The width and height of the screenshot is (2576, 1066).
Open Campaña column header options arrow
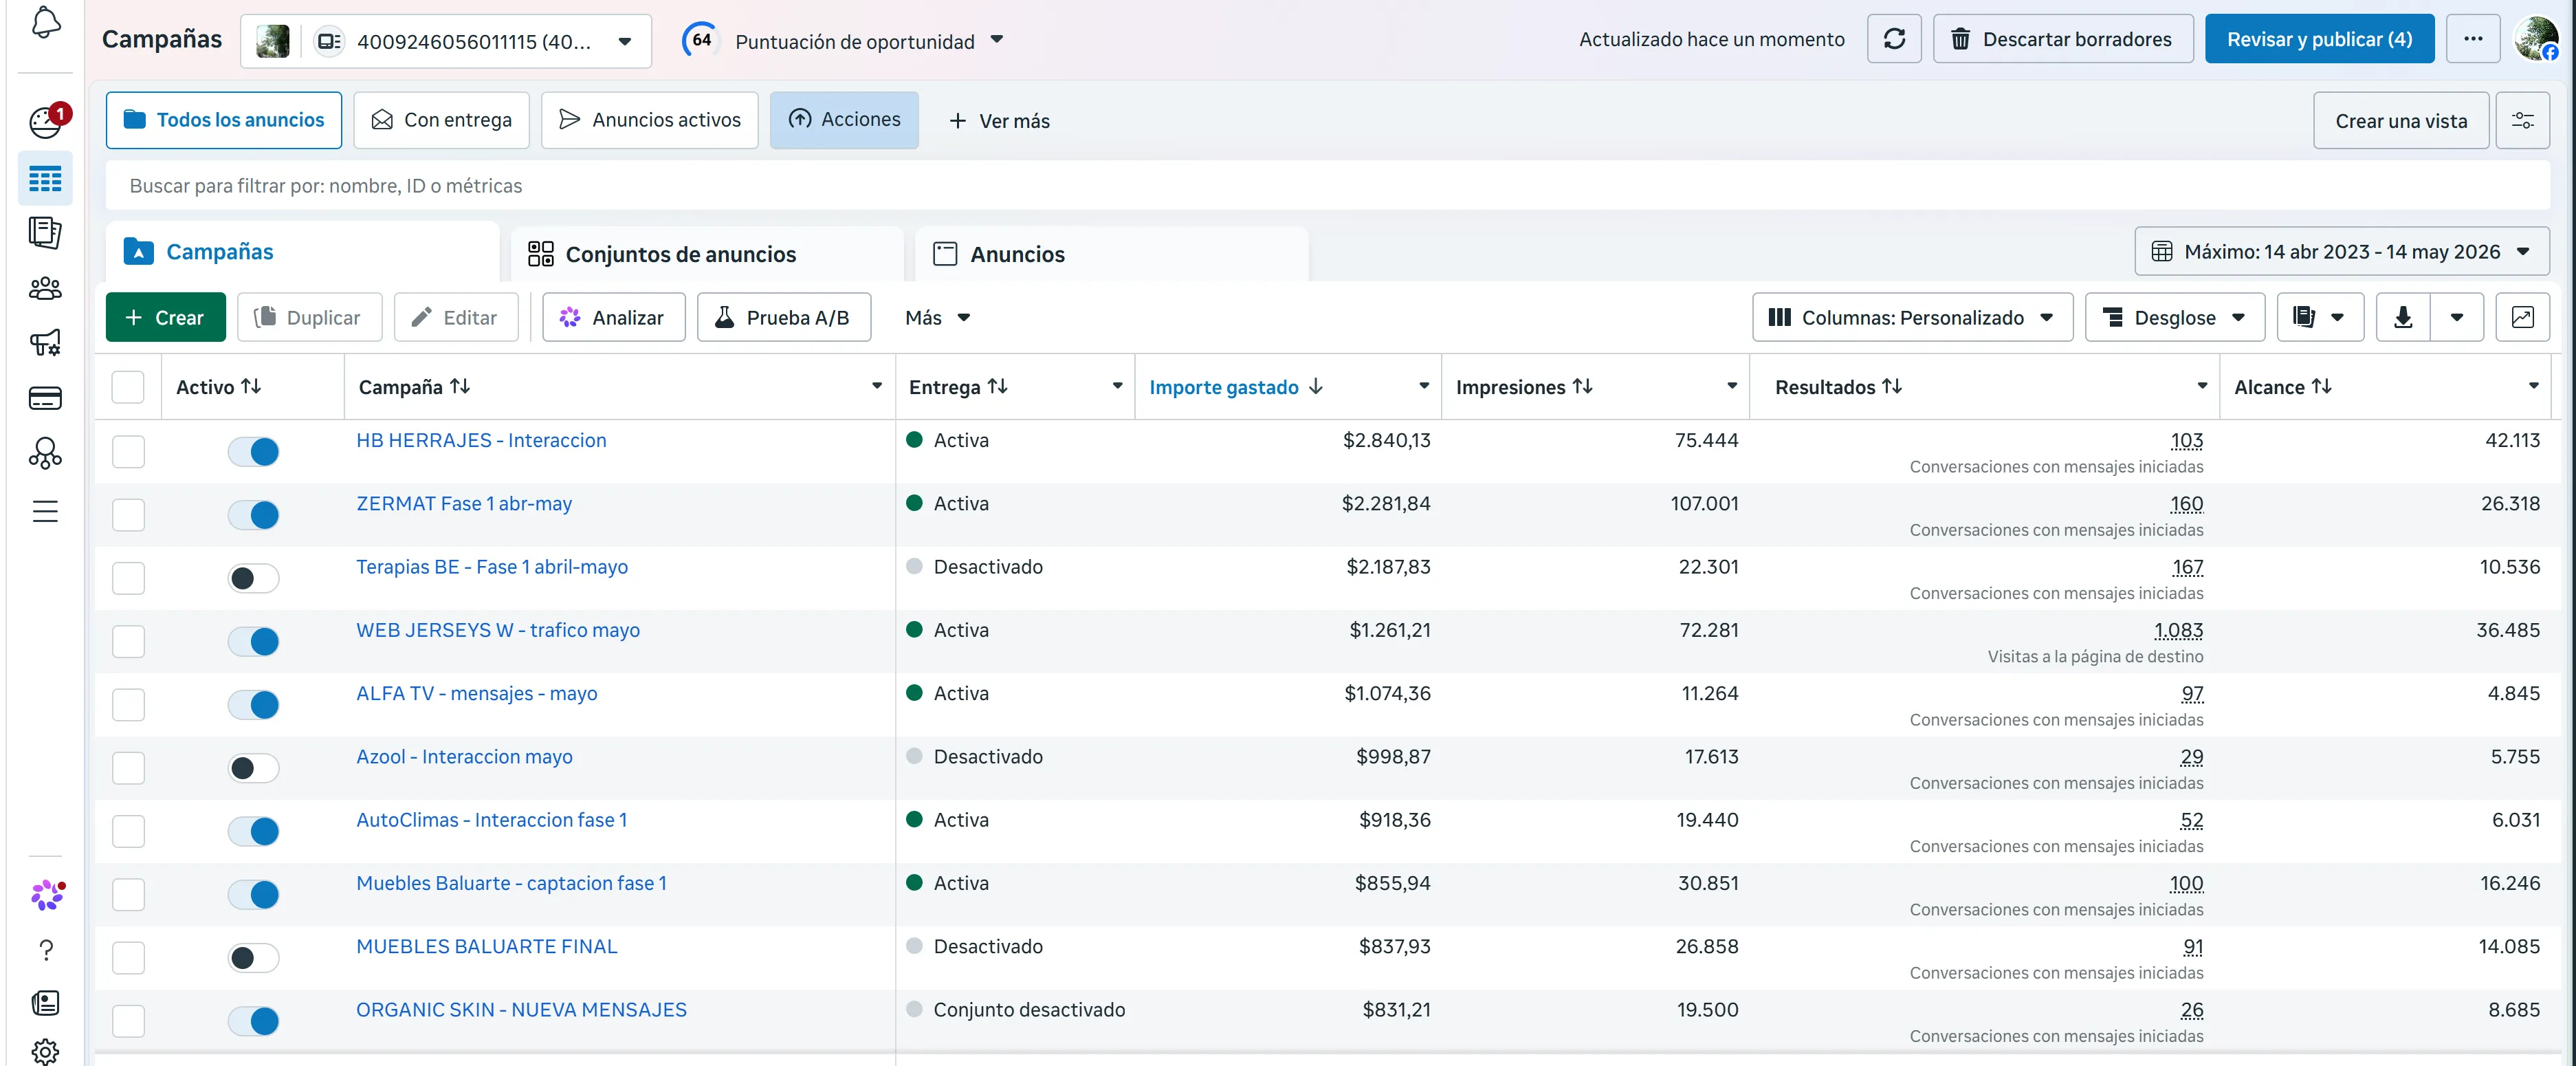click(877, 386)
